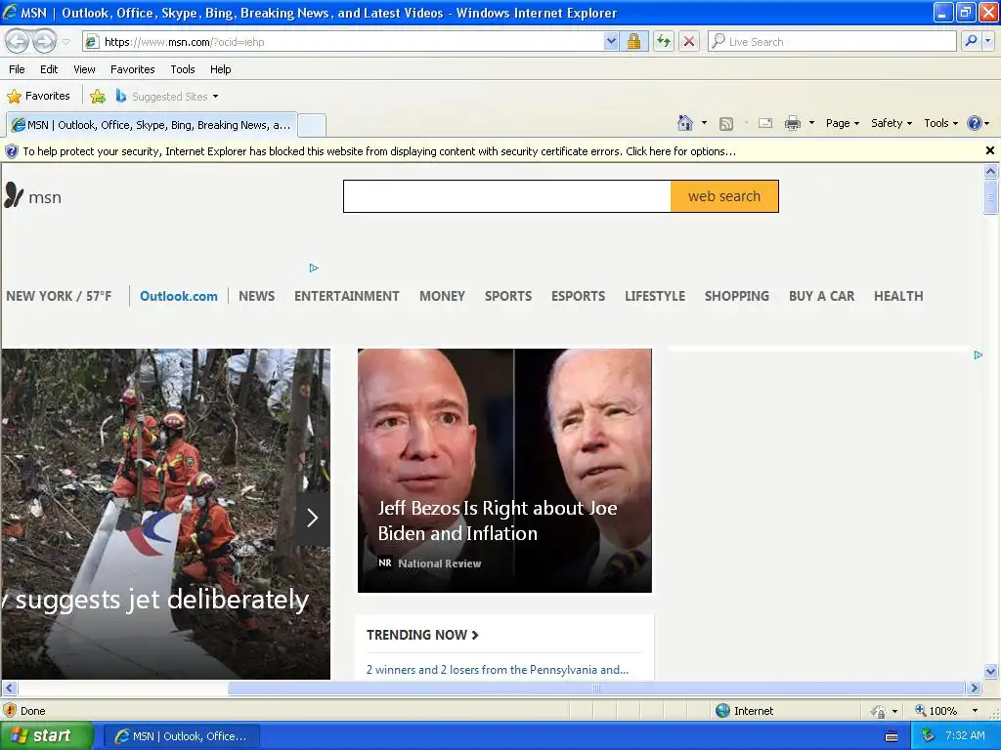Click the vertical scrollbar down arrow

click(x=991, y=671)
